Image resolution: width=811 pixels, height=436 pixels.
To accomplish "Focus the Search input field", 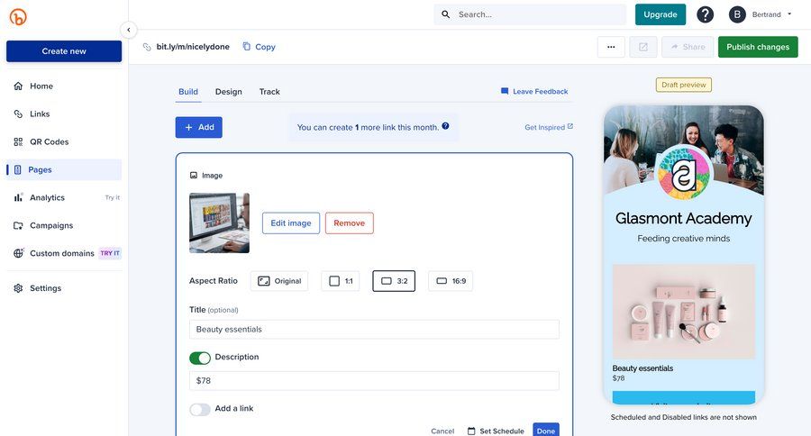I will [x=530, y=14].
